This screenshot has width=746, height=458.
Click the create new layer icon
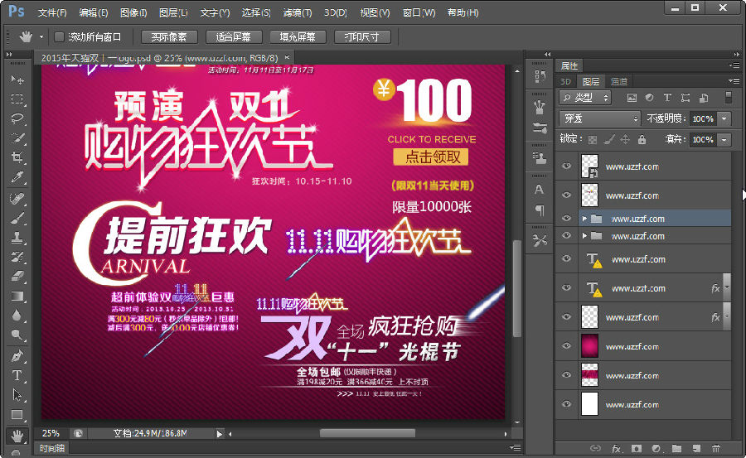(696, 448)
